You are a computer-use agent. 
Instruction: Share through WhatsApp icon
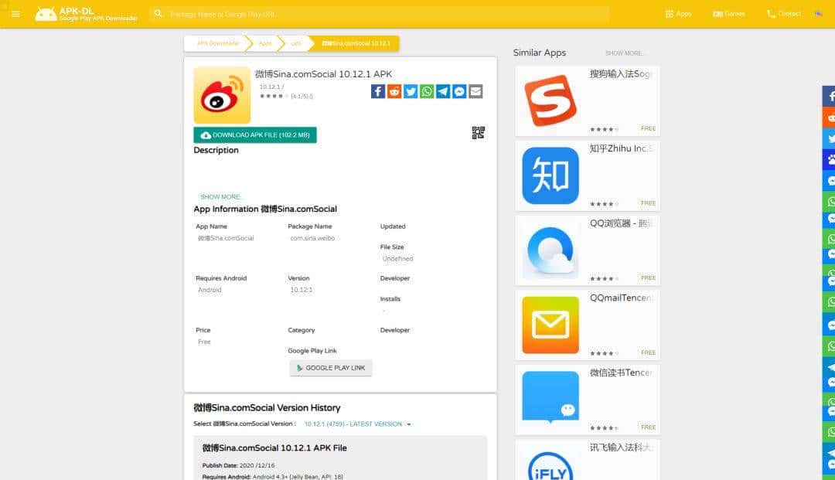[x=427, y=90]
